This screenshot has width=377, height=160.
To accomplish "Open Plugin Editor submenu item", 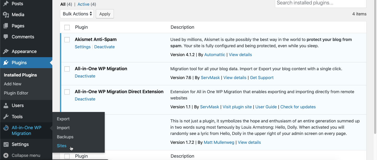I will coord(16,93).
